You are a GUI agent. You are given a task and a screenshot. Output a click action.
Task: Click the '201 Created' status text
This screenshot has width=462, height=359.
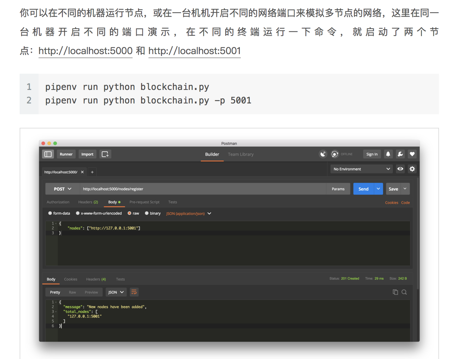click(x=350, y=279)
